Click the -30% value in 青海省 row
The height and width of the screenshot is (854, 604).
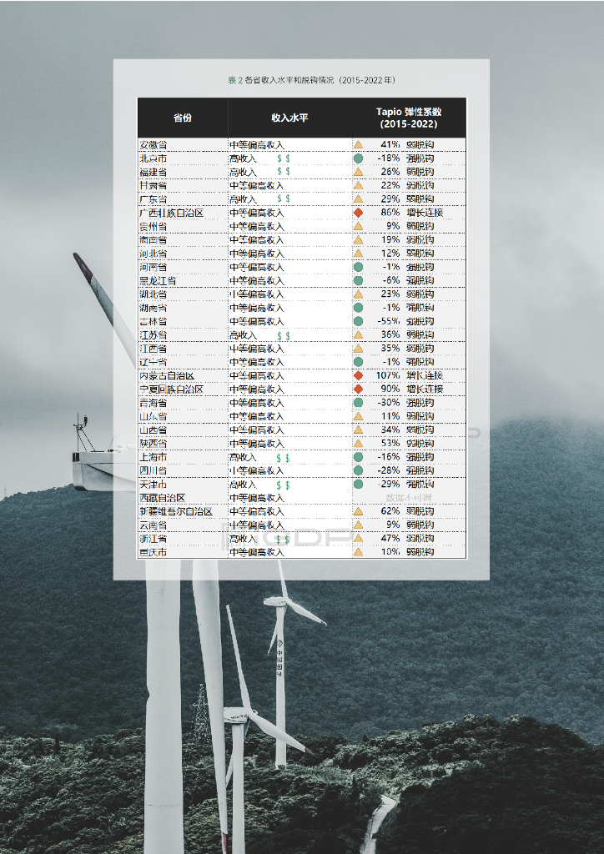pyautogui.click(x=389, y=403)
